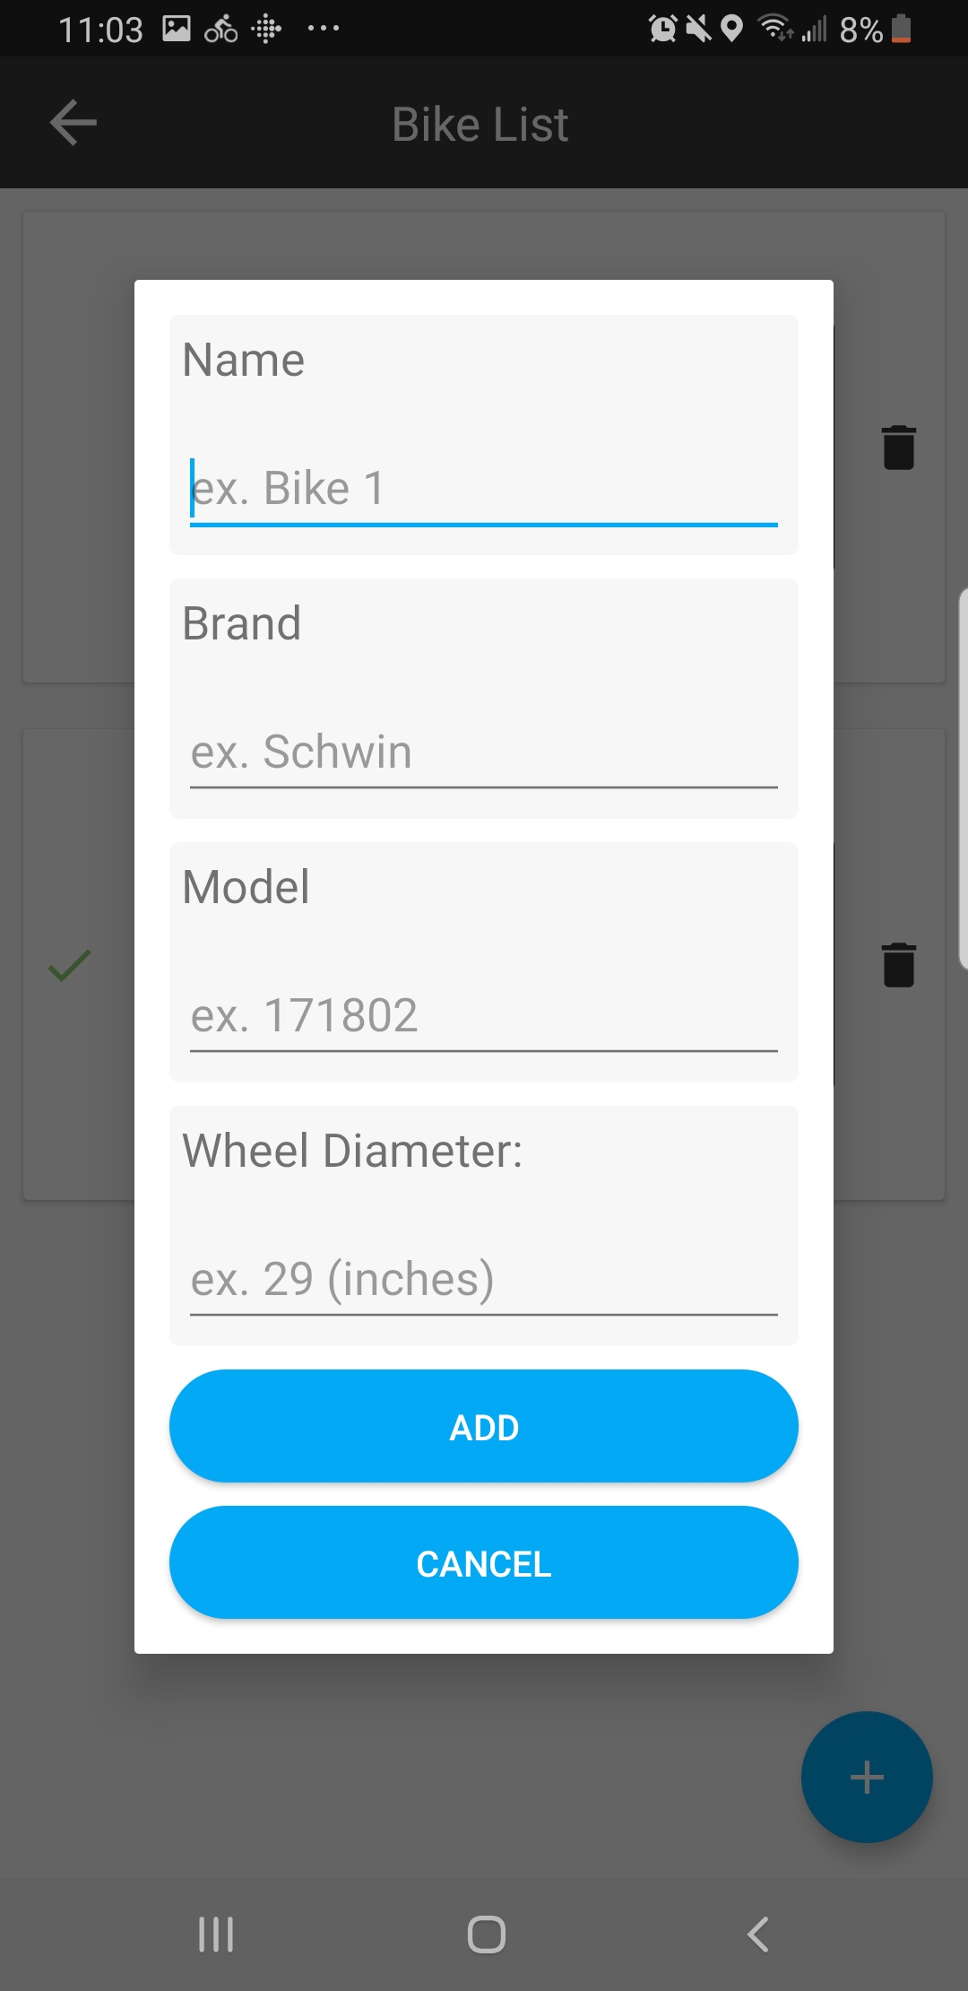The height and width of the screenshot is (1991, 968).
Task: Tap the floating plus button to add bike
Action: (866, 1777)
